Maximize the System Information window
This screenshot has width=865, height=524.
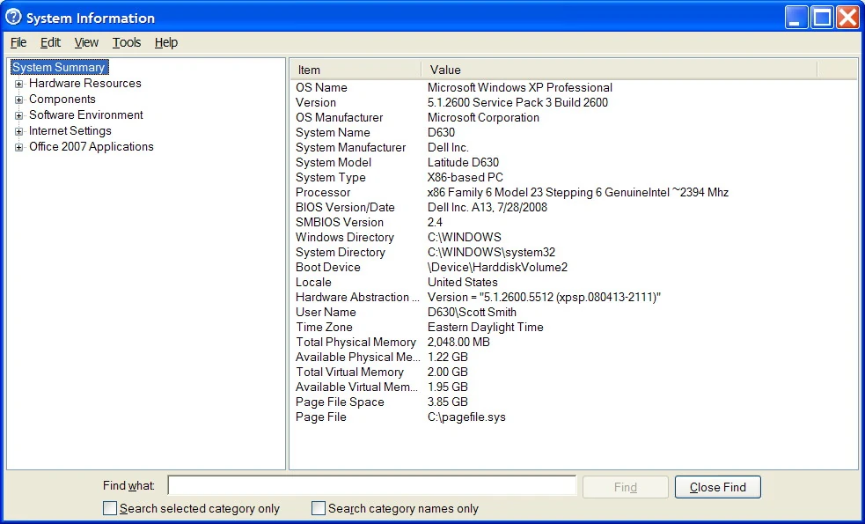pos(821,18)
